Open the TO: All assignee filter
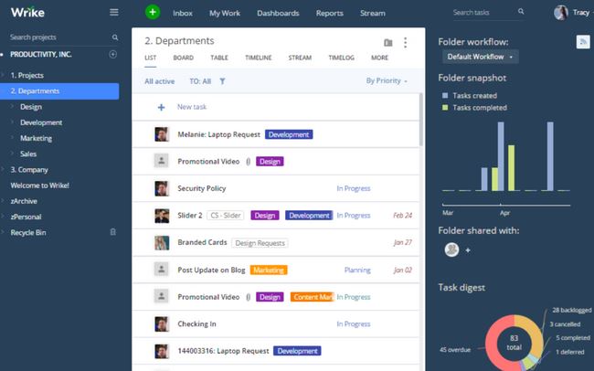The height and width of the screenshot is (371, 594). (x=200, y=81)
